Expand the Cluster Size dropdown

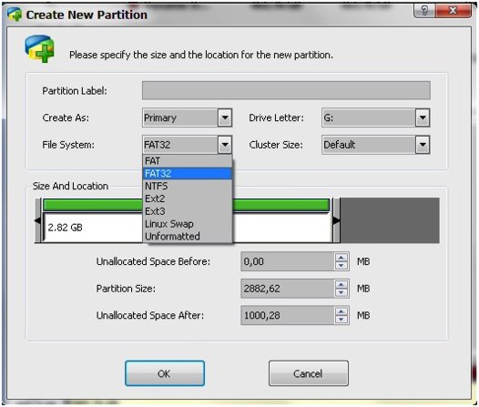pyautogui.click(x=423, y=145)
